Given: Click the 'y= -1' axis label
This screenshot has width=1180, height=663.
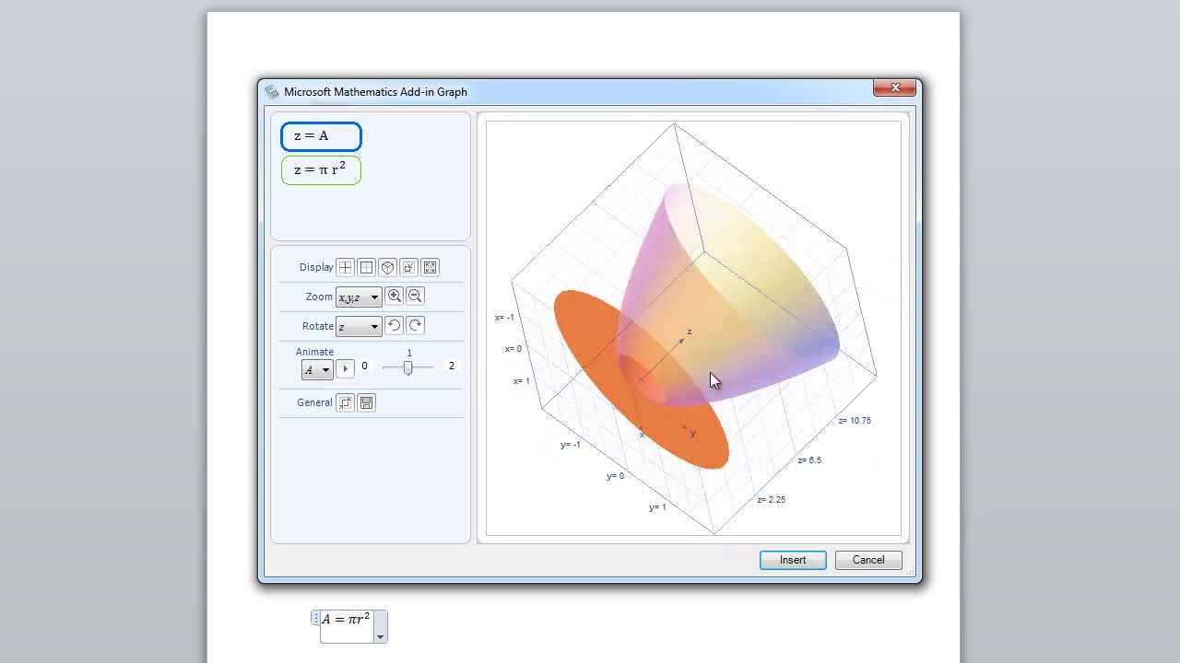Looking at the screenshot, I should click(571, 445).
